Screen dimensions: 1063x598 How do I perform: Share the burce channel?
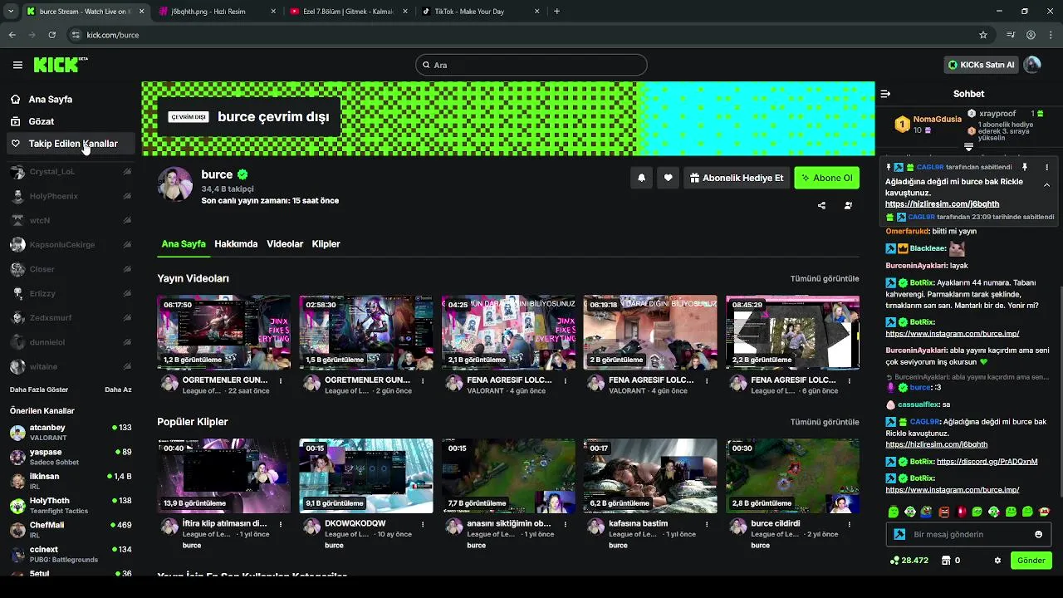(x=821, y=205)
